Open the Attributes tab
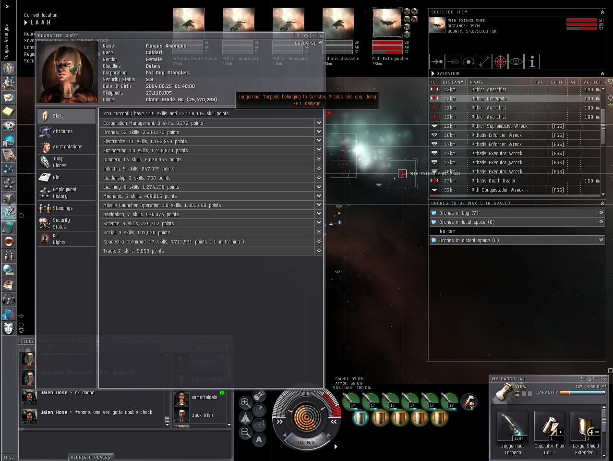613x461 pixels. (66, 131)
